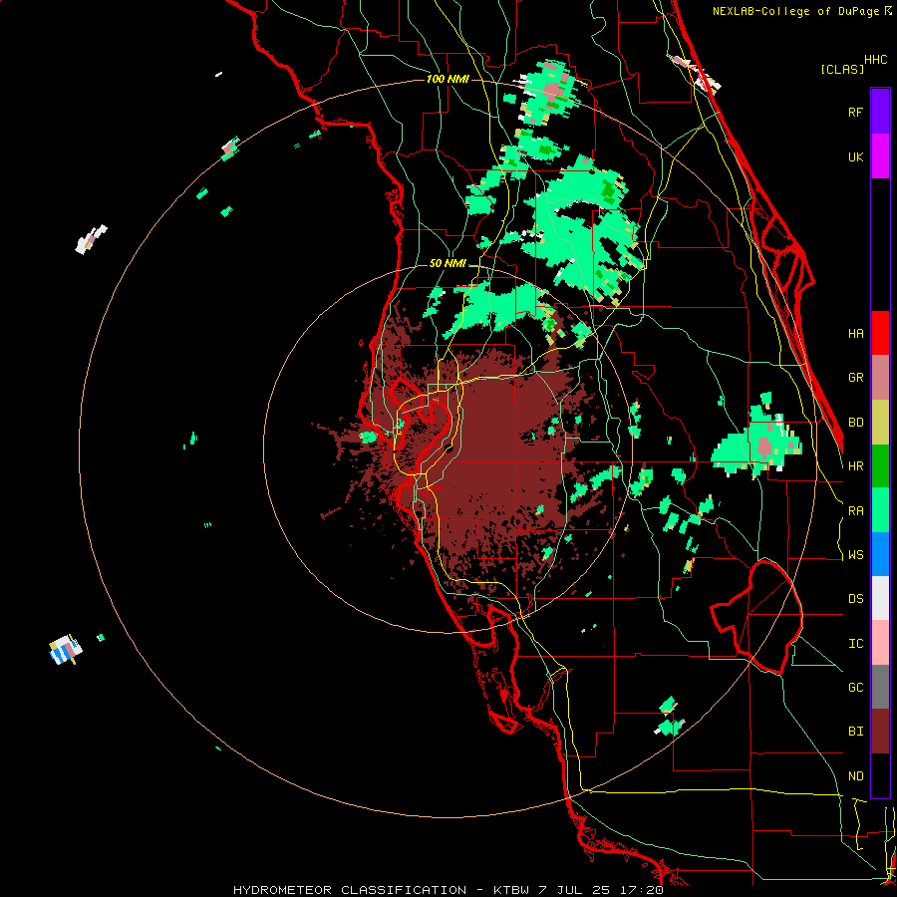This screenshot has width=897, height=897.
Task: Click the 'BD' legend label text
Action: pyautogui.click(x=855, y=423)
